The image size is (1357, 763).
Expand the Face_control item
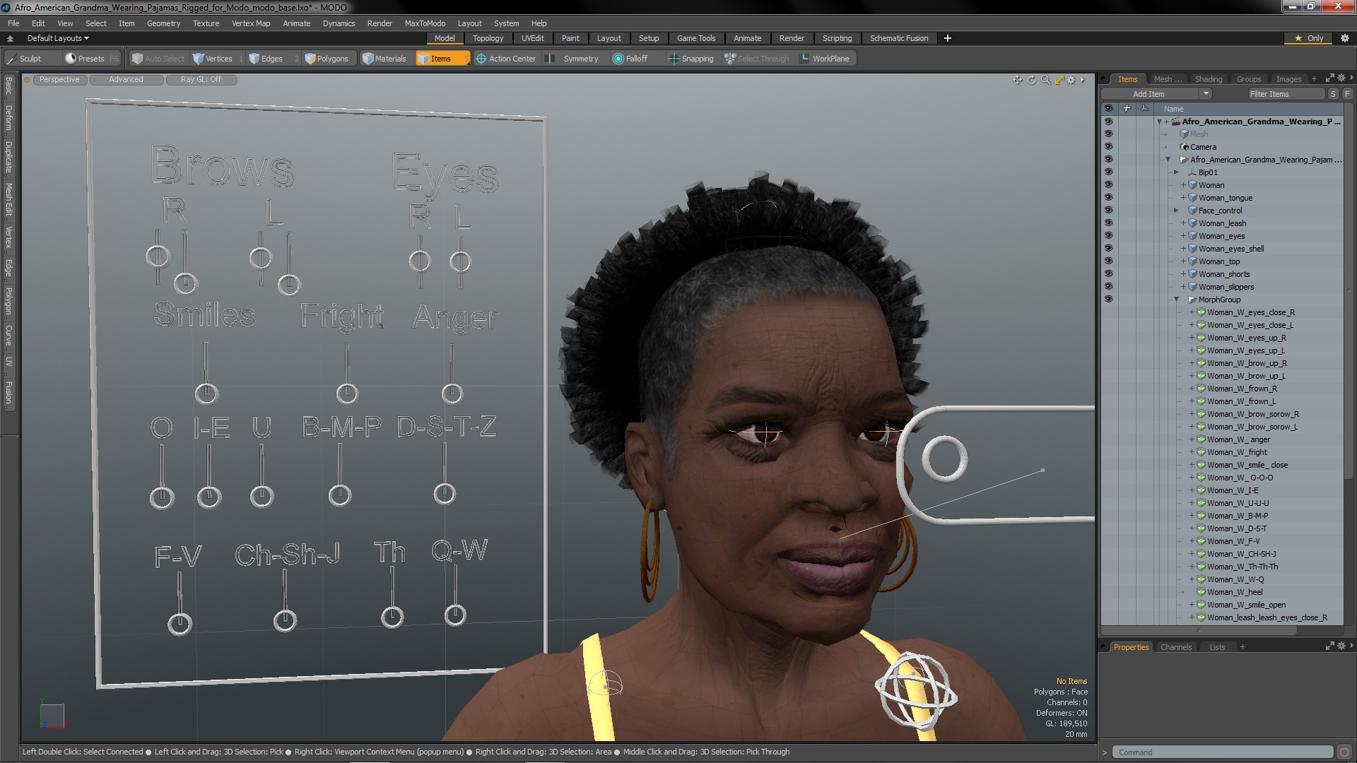click(1176, 211)
